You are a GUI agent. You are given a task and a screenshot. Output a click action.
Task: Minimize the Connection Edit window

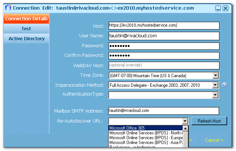[x=218, y=8]
